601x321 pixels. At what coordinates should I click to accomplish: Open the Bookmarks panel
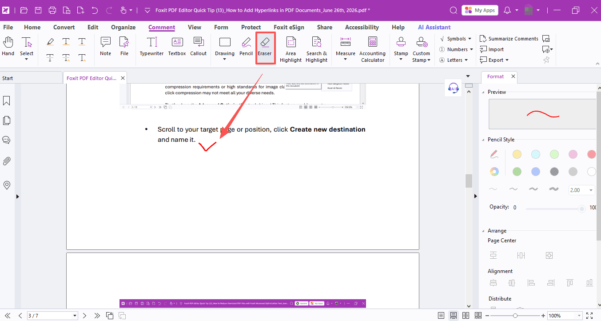pyautogui.click(x=7, y=101)
